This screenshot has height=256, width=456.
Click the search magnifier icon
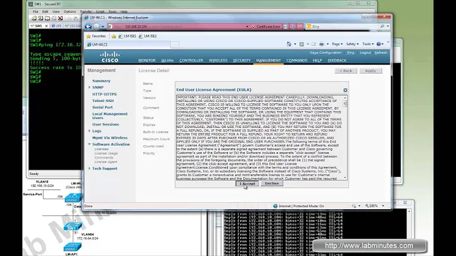tap(382, 27)
